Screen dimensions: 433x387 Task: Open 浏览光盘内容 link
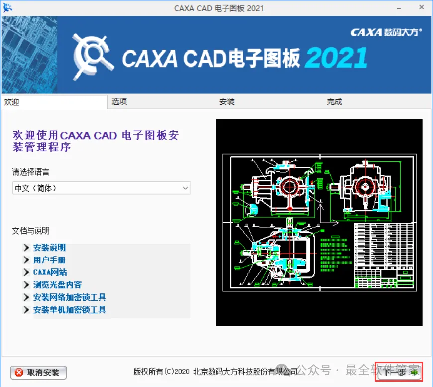[x=57, y=285]
